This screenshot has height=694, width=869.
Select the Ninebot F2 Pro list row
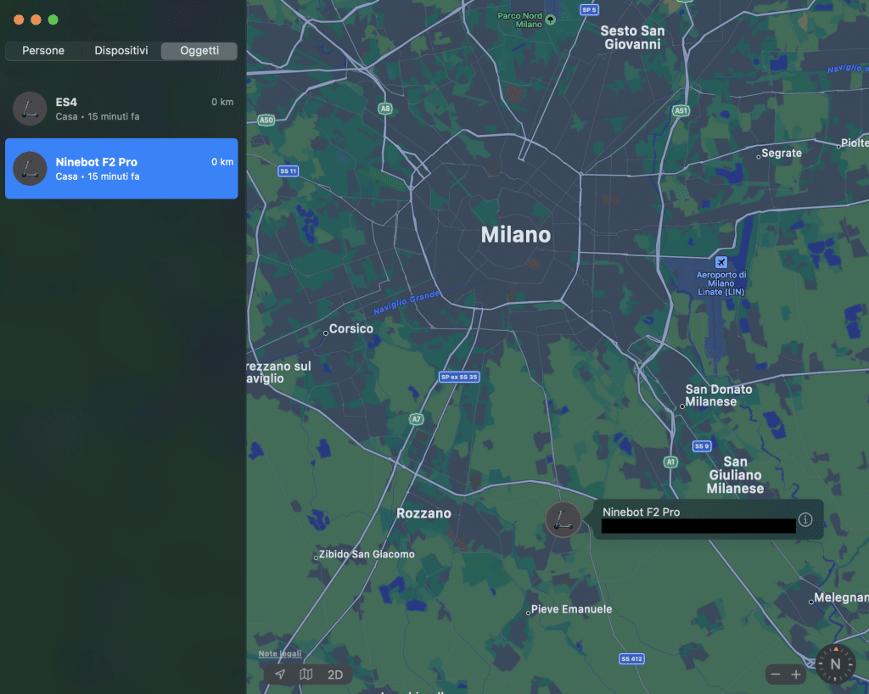121,168
